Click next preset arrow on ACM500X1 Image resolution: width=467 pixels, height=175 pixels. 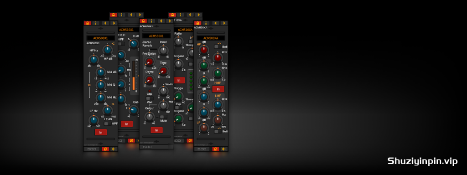coord(113,23)
